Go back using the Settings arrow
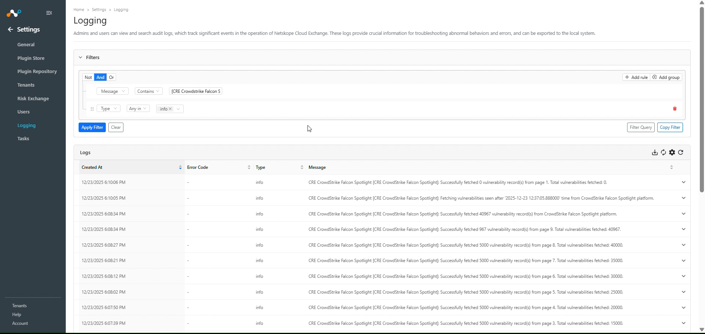The width and height of the screenshot is (705, 334). (10, 30)
